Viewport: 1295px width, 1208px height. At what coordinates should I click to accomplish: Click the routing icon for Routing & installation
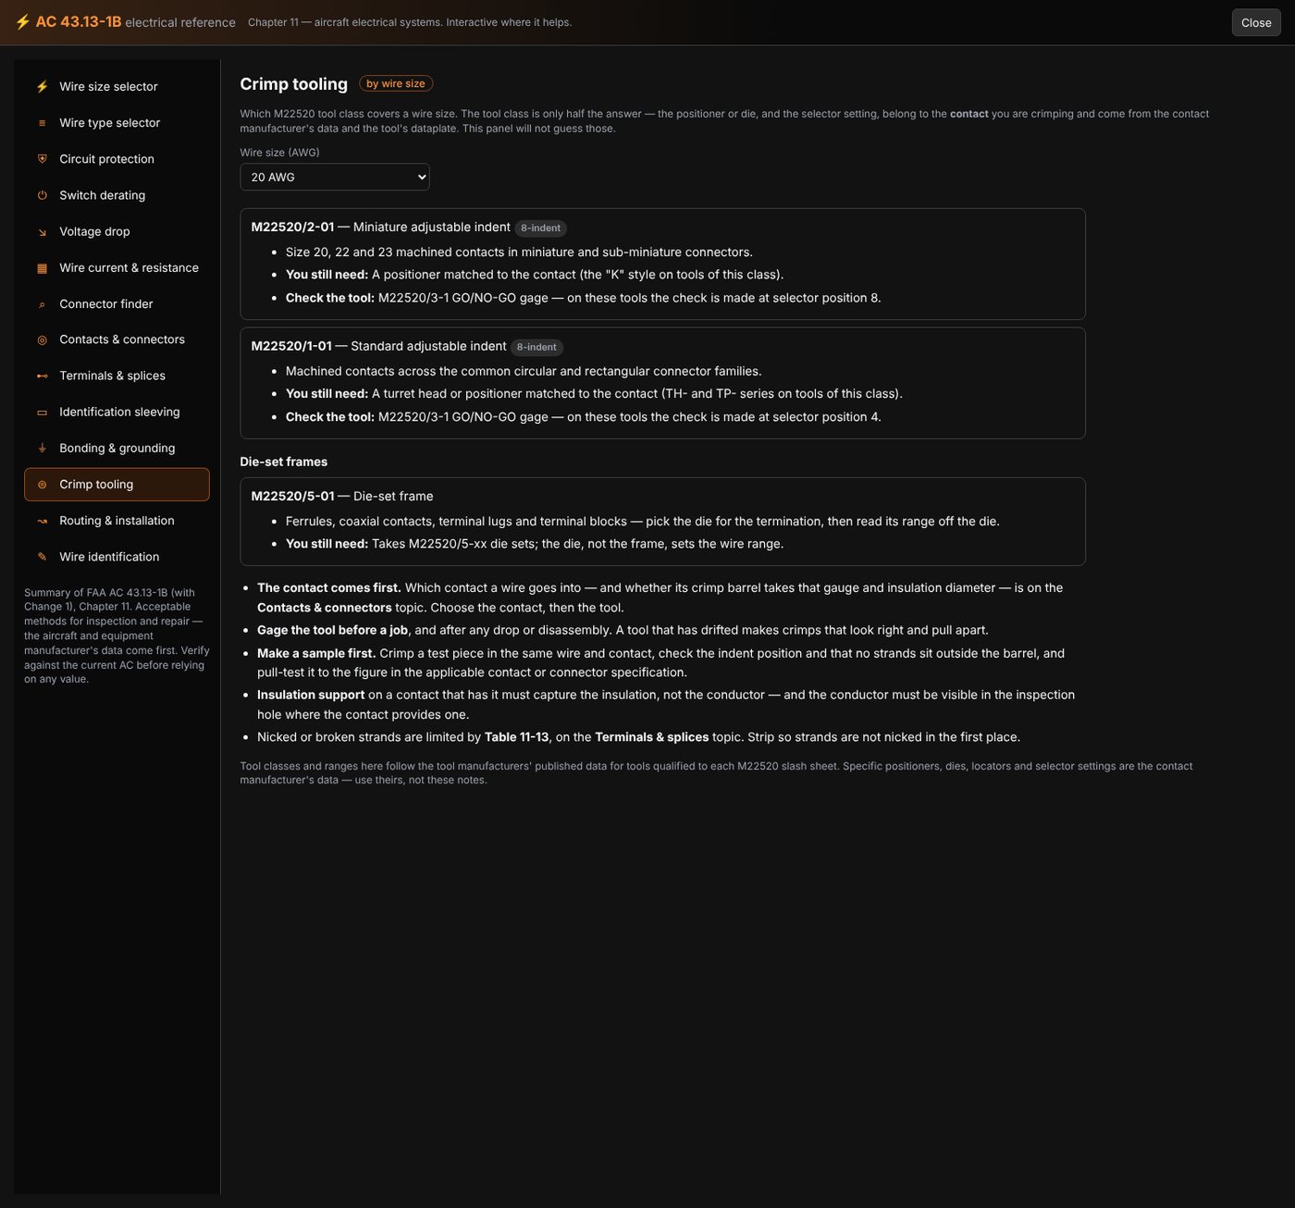tap(42, 521)
